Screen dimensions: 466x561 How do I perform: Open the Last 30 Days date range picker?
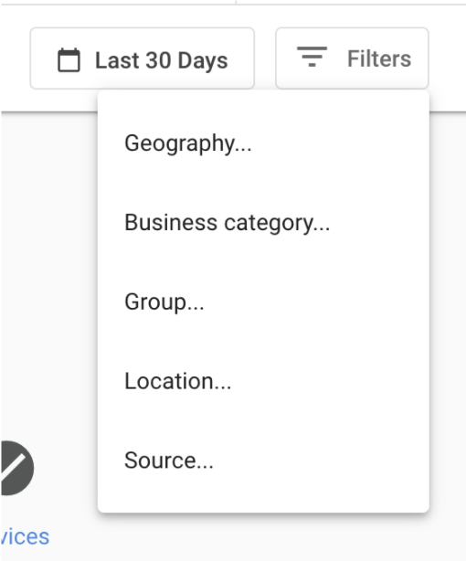[143, 58]
